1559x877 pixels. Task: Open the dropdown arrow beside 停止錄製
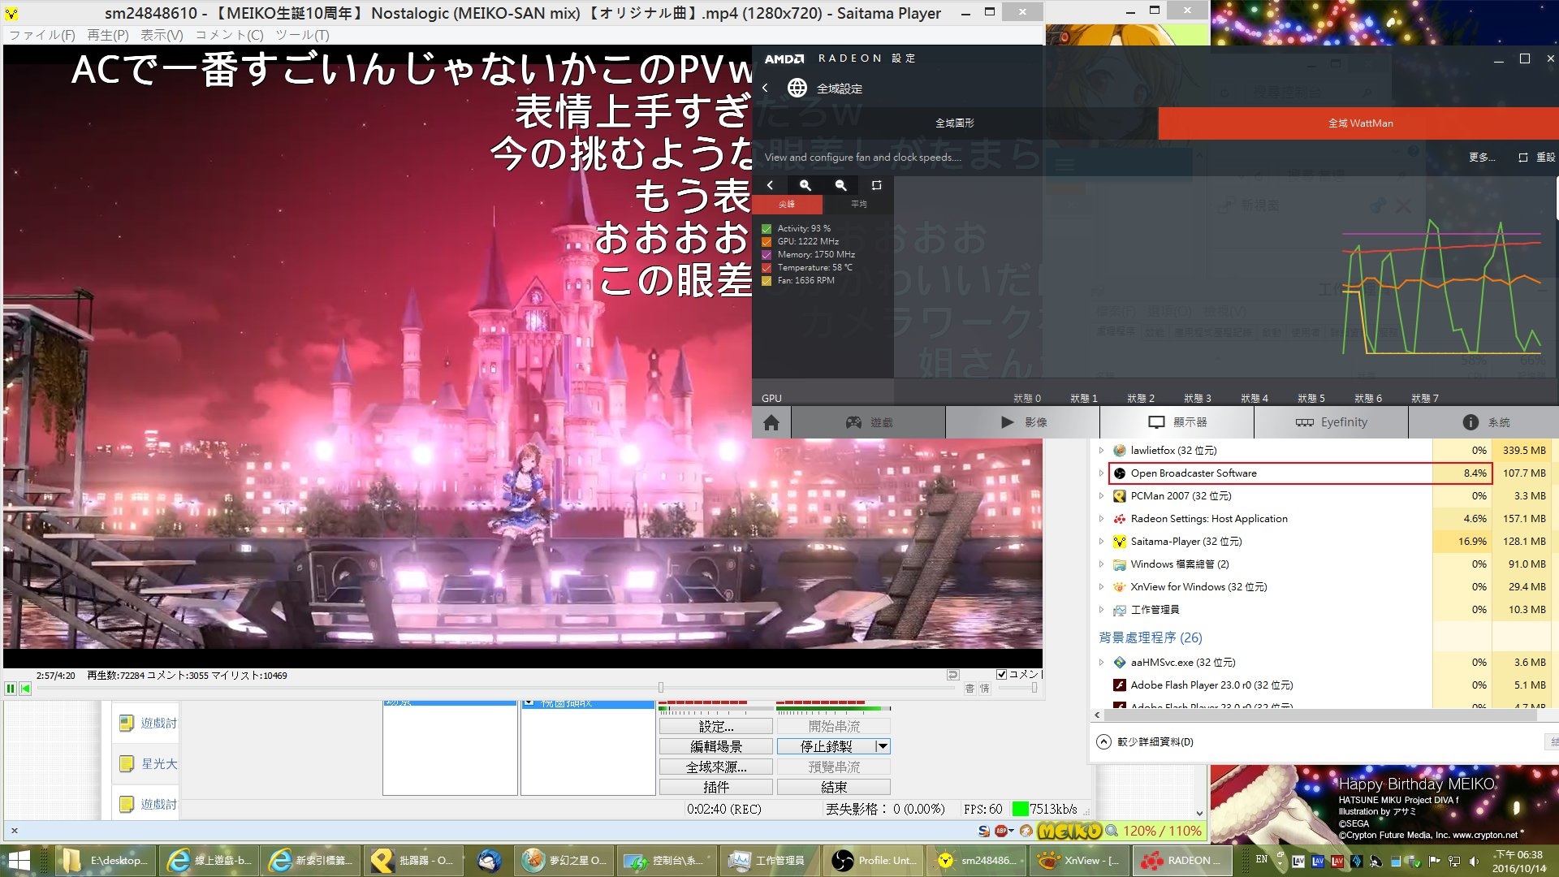(883, 746)
